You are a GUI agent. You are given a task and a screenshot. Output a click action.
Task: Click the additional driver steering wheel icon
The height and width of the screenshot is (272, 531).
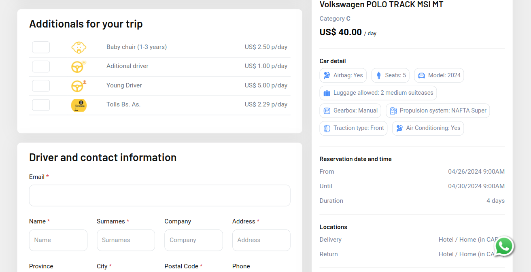(x=78, y=66)
